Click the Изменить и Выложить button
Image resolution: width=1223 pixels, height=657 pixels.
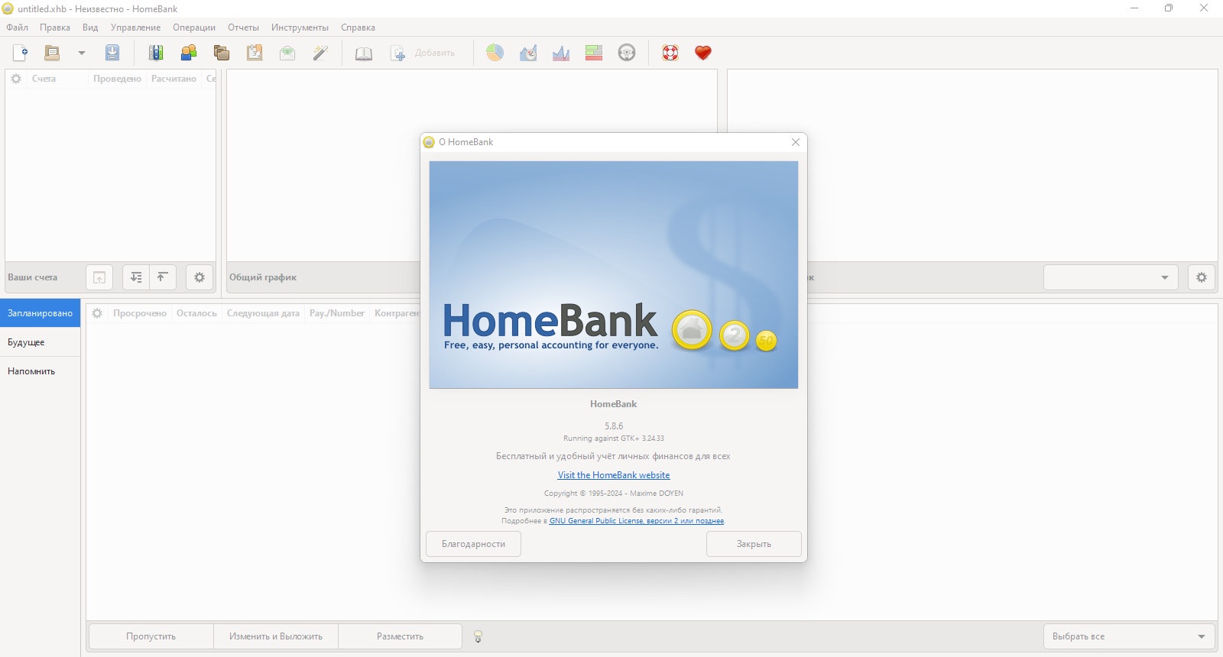point(276,636)
